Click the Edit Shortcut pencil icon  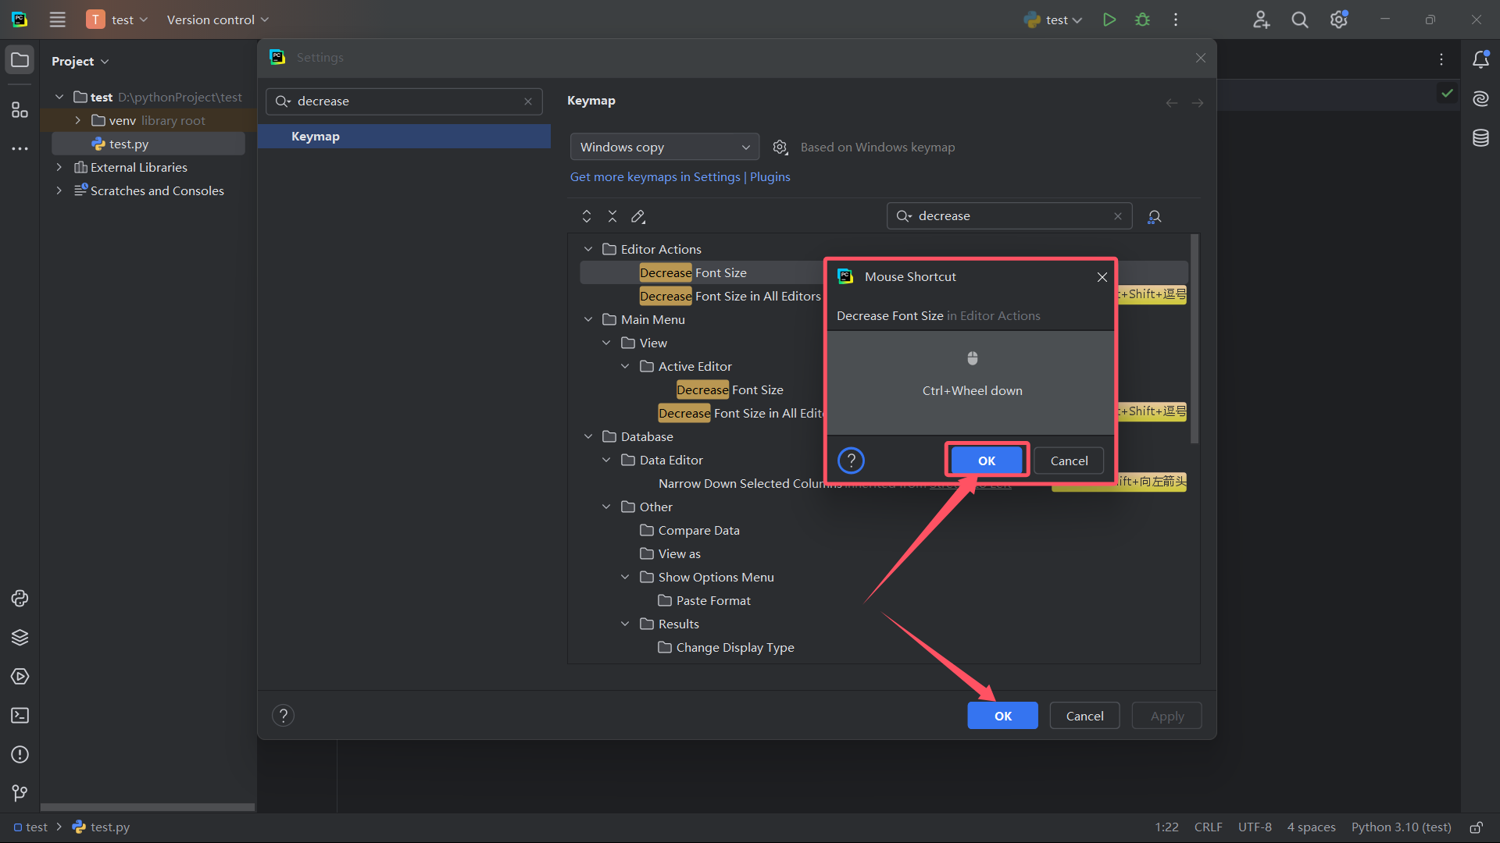(x=638, y=216)
